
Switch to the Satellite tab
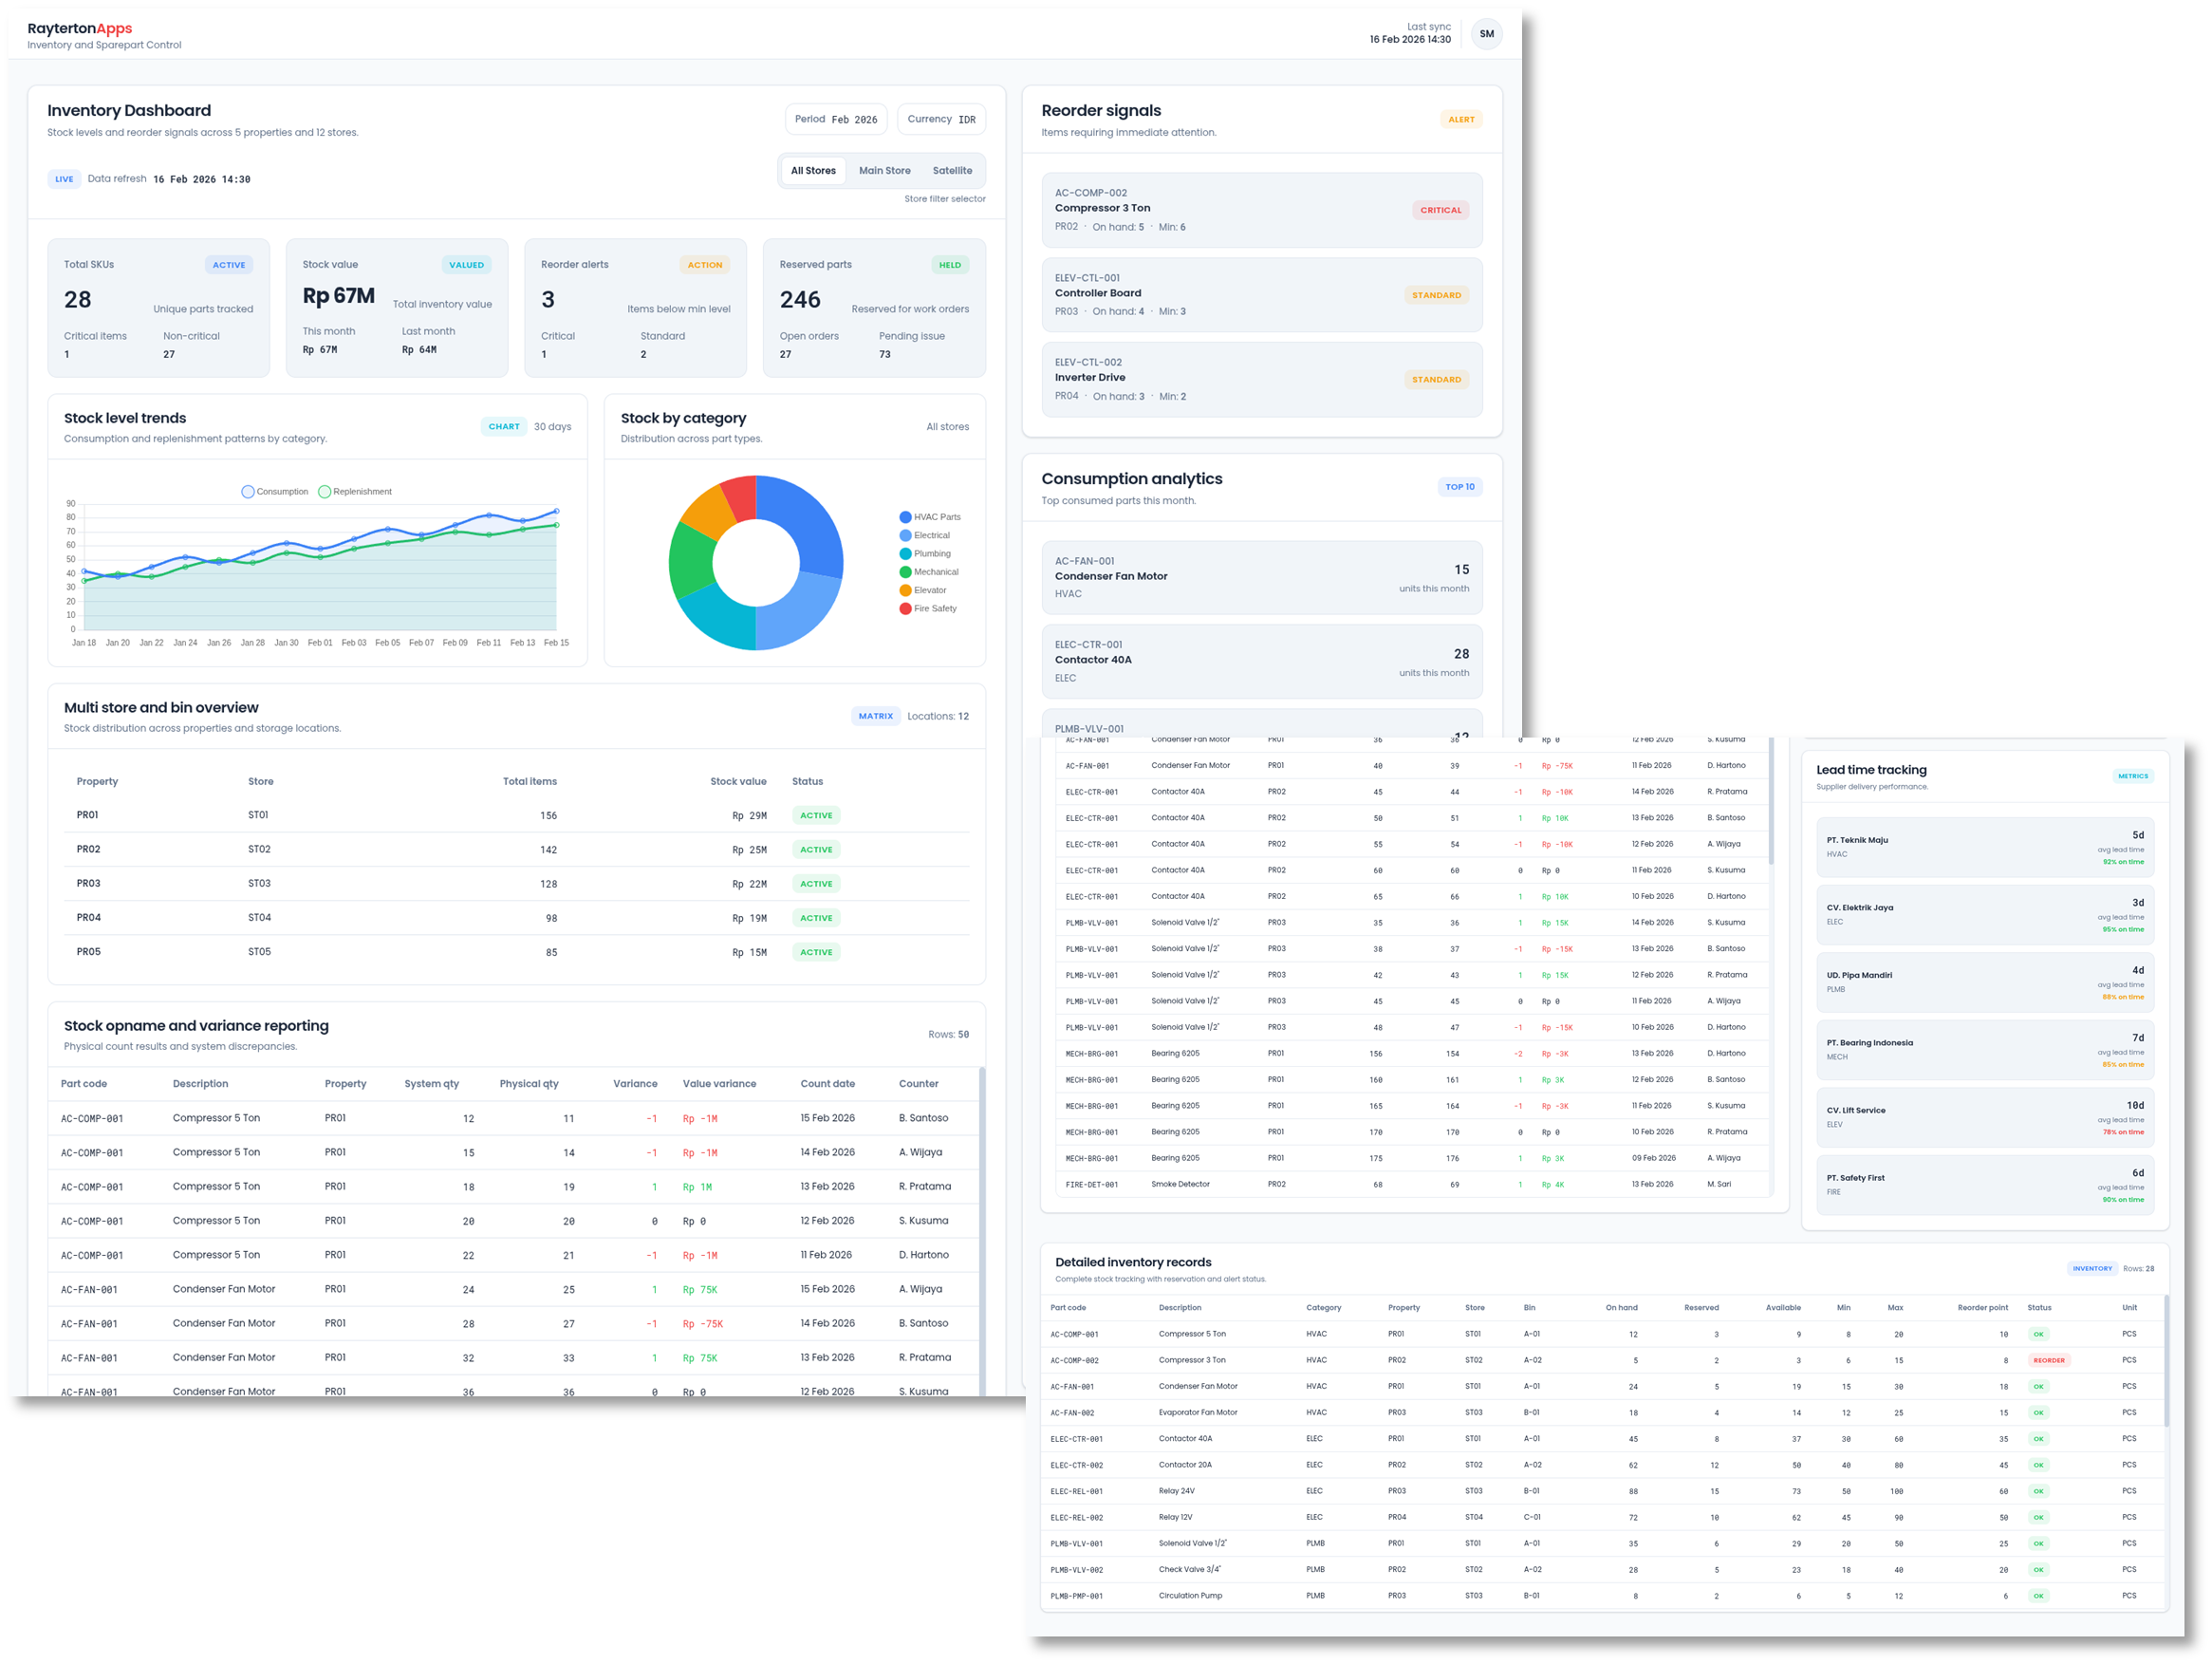coord(952,170)
